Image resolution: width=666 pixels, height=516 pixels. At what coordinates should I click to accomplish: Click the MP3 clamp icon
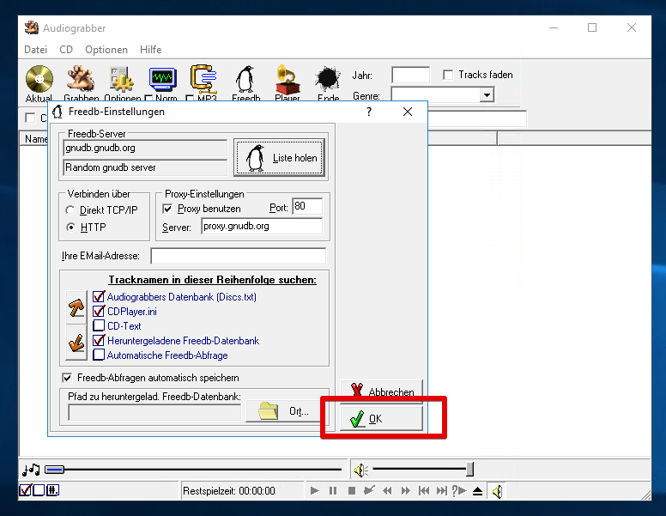coord(204,79)
